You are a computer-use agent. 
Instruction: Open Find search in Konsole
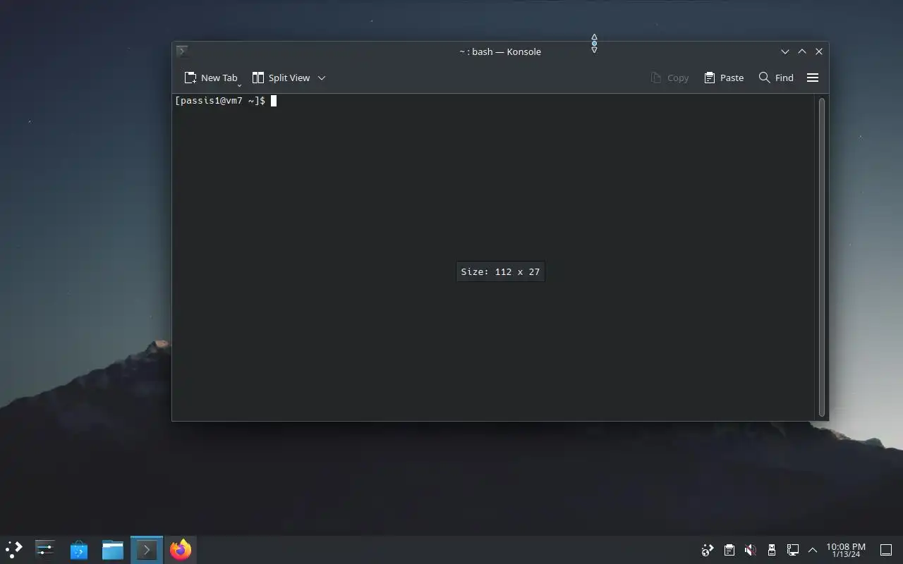[x=776, y=78]
